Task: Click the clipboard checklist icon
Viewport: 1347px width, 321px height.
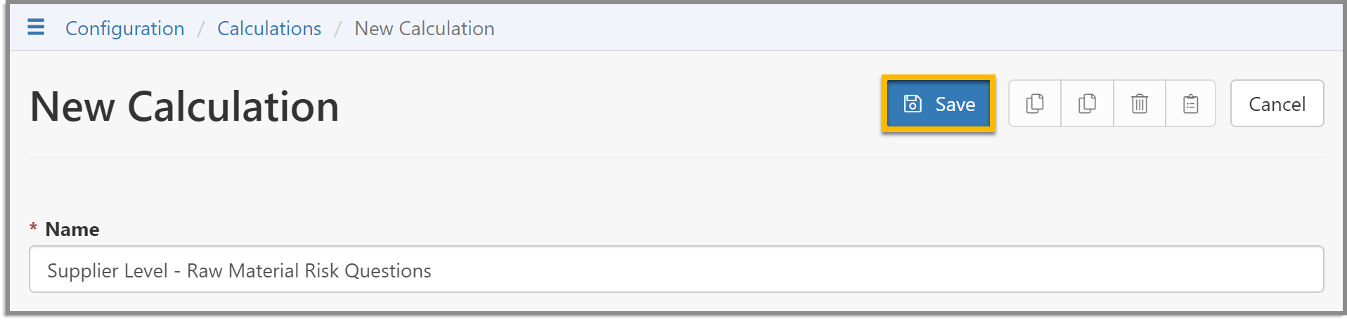Action: [1191, 104]
